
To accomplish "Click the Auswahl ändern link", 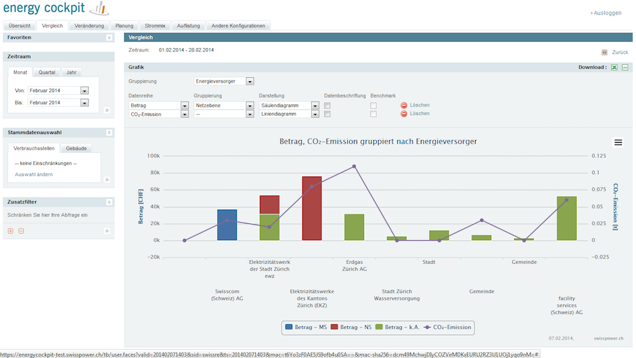I will 34,175.
